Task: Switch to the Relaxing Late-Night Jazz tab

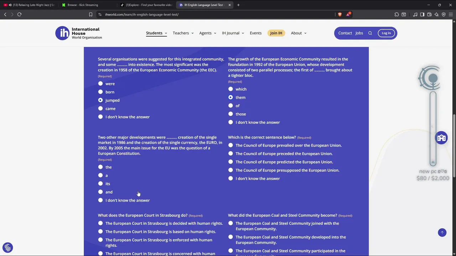Action: (29, 5)
